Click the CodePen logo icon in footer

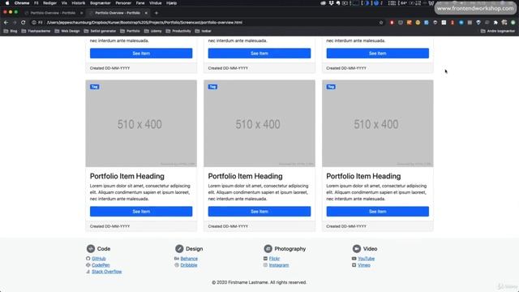click(x=88, y=265)
